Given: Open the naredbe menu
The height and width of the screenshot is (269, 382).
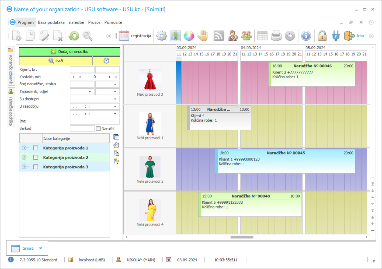Looking at the screenshot, I should click(76, 22).
